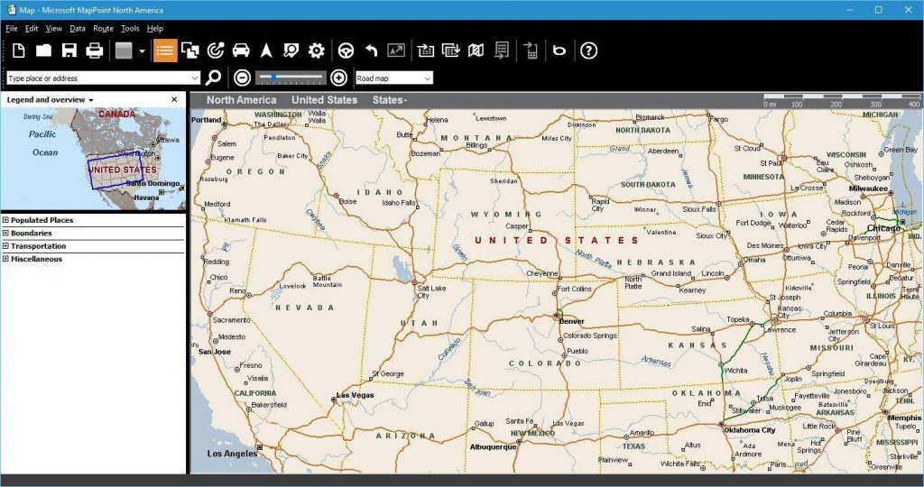Viewport: 924px width, 487px height.
Task: Click the GPS navigation arrow icon
Action: 266,51
